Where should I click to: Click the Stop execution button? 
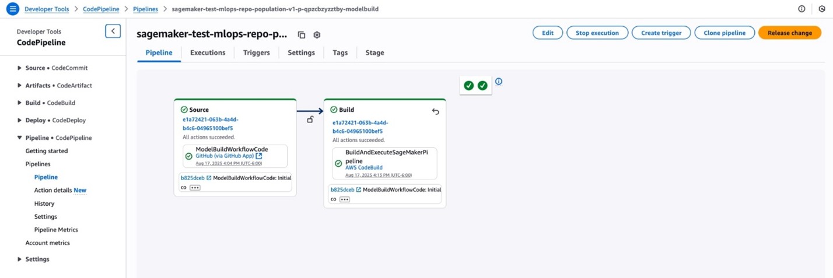tap(597, 33)
